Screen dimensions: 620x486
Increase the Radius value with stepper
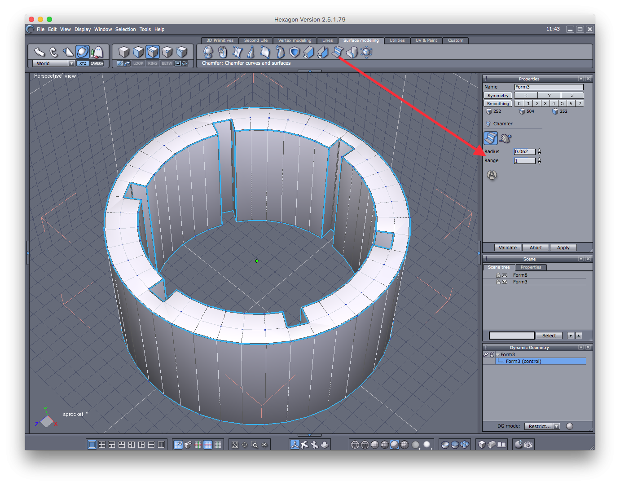click(x=539, y=150)
